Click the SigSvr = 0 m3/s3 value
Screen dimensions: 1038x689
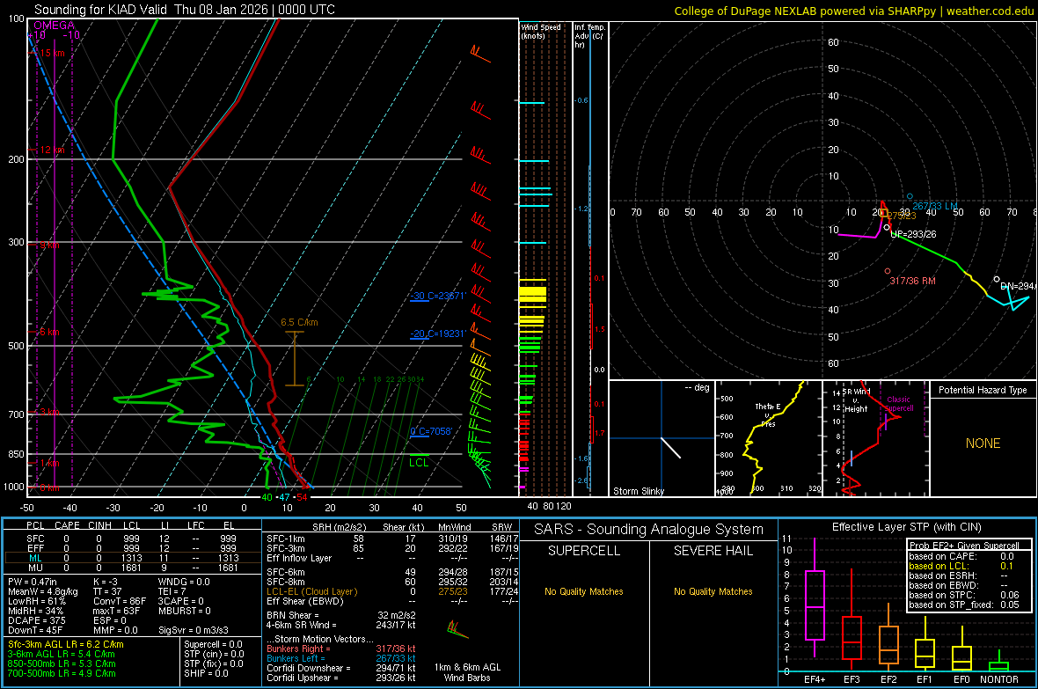[x=194, y=631]
